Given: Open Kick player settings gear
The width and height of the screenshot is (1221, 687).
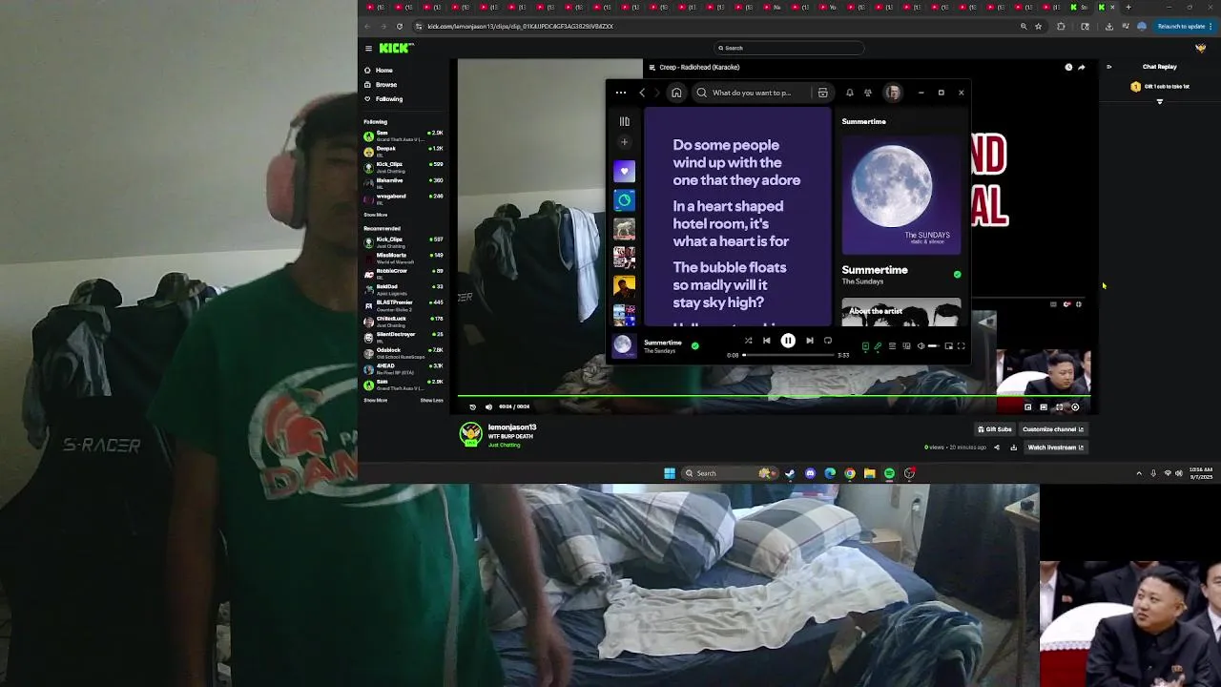Looking at the screenshot, I should tap(1075, 407).
